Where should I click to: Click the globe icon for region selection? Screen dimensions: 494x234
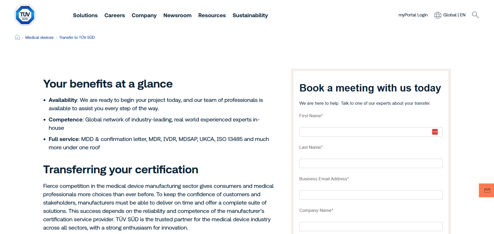(437, 15)
